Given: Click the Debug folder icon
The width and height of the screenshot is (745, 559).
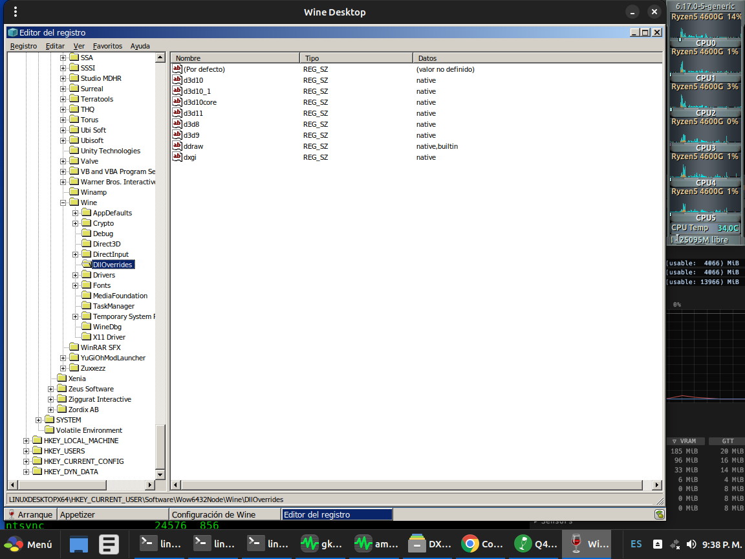Looking at the screenshot, I should coord(86,233).
